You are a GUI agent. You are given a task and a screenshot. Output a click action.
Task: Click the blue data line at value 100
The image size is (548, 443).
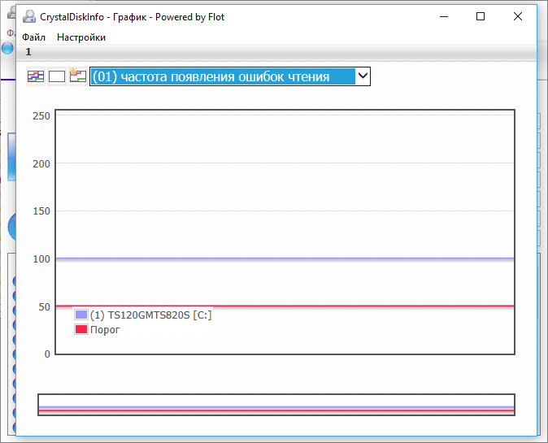pyautogui.click(x=285, y=258)
